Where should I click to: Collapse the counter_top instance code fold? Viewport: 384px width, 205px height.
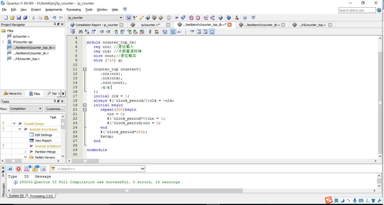pyautogui.click(x=85, y=69)
